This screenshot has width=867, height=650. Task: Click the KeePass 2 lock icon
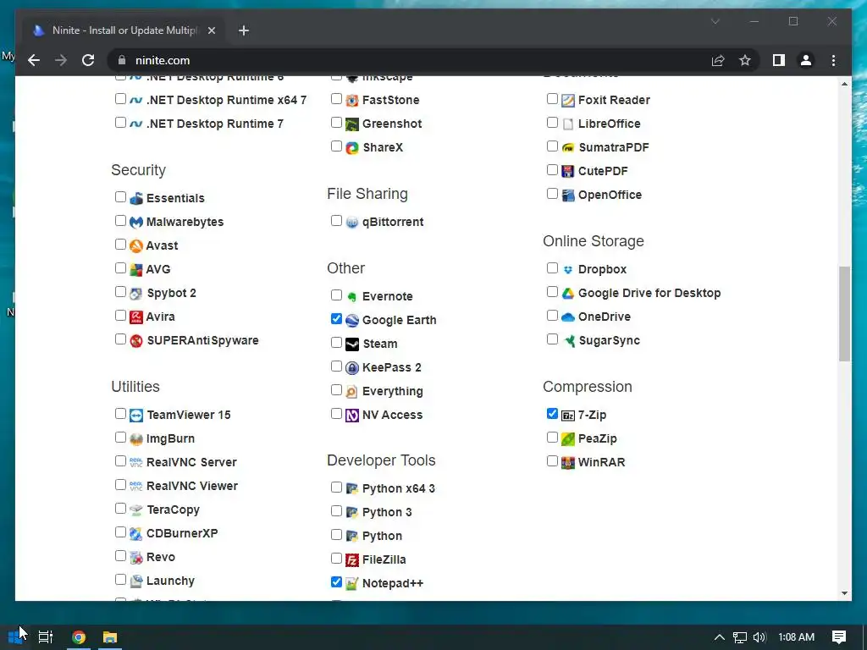point(352,368)
